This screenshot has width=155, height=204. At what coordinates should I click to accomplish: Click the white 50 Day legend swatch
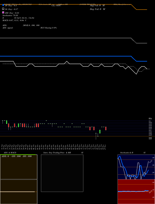coord(3,9)
